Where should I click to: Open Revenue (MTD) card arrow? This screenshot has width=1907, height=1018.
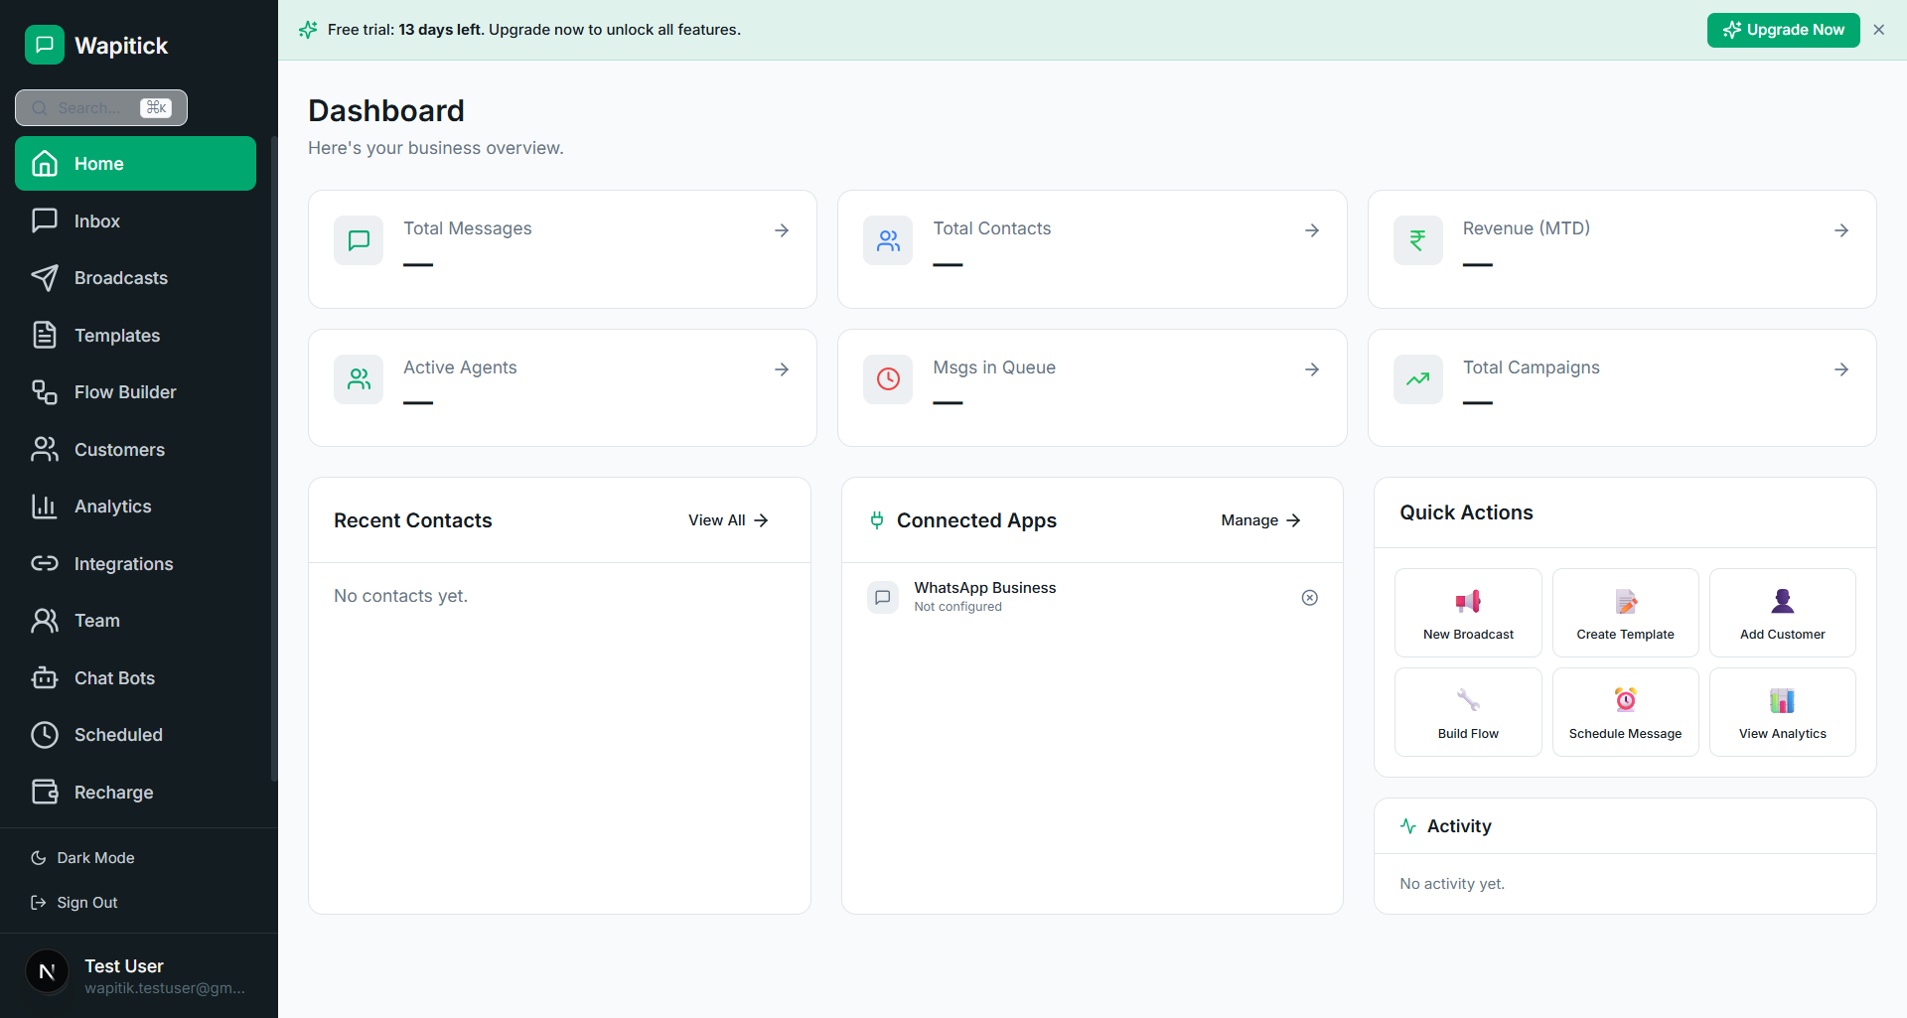point(1841,230)
